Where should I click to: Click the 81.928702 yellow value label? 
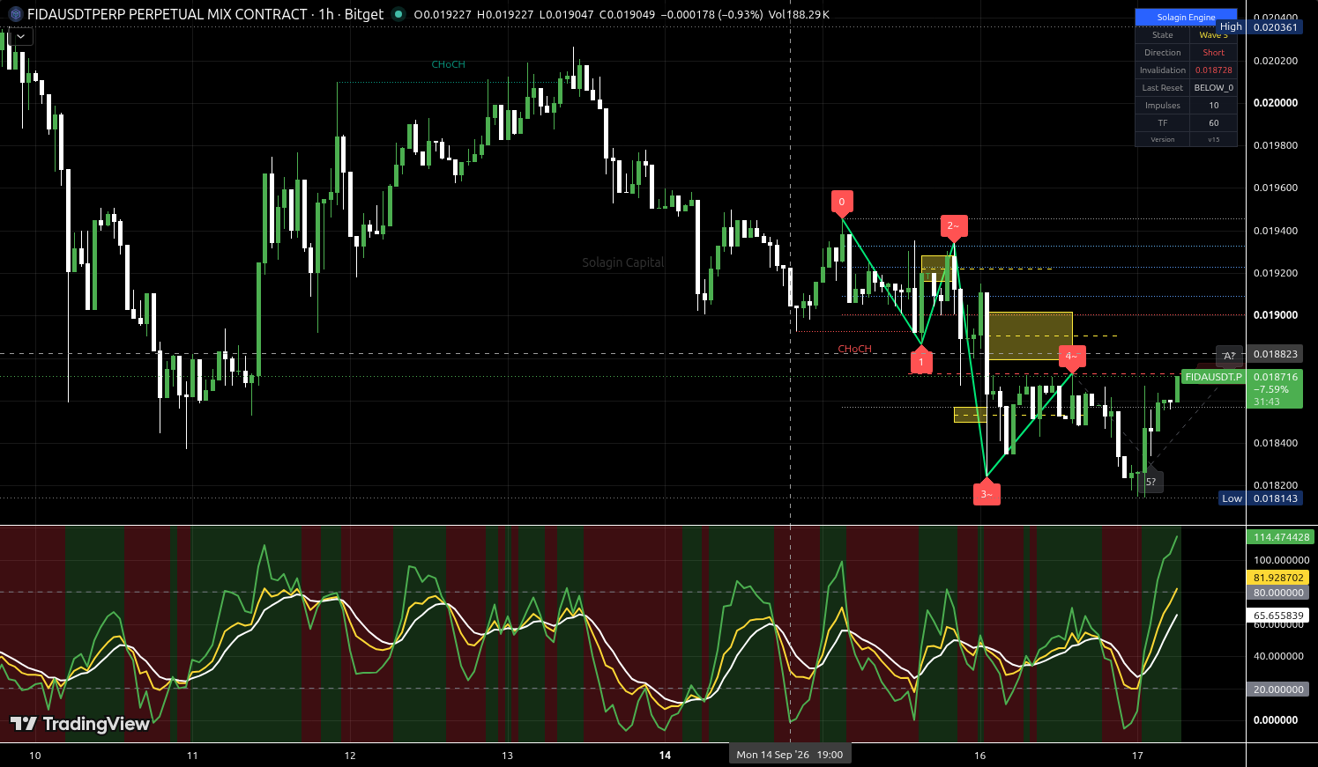[x=1278, y=578]
